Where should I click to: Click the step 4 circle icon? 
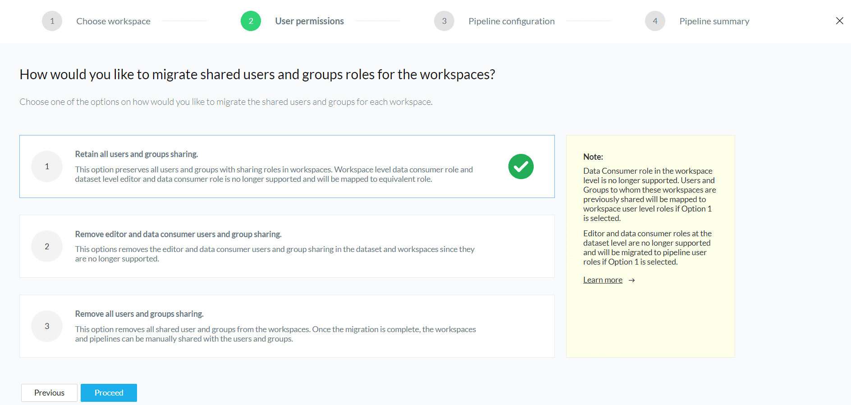(x=655, y=21)
